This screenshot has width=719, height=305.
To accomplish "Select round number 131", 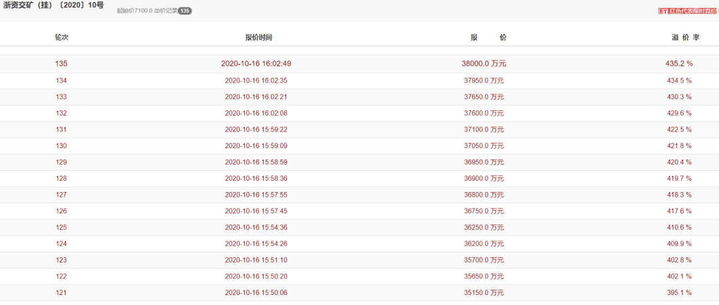I will (61, 130).
